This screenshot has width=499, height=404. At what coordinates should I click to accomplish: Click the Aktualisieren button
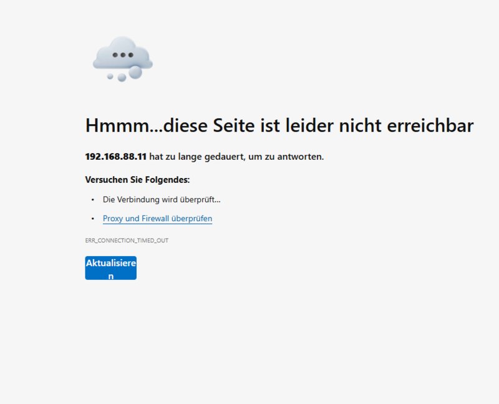tap(111, 268)
